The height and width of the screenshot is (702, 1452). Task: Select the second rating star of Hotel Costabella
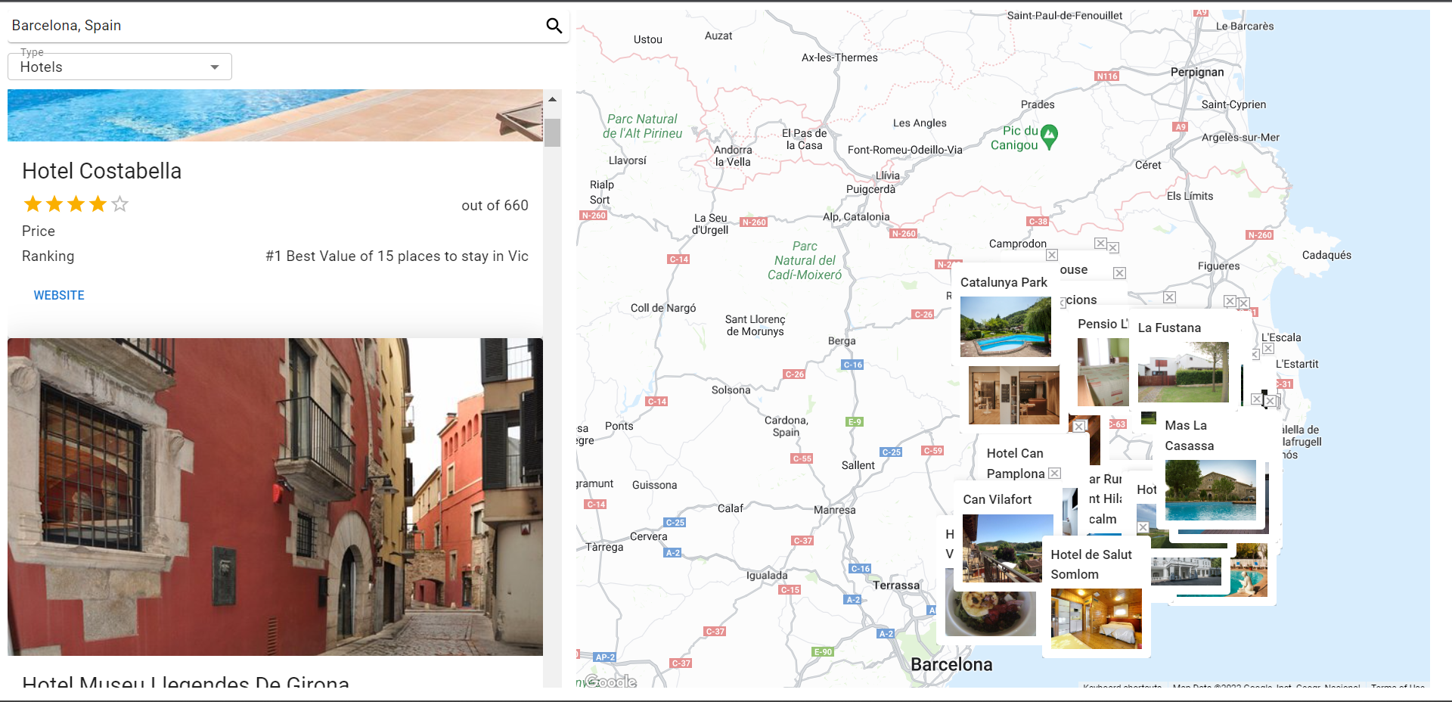54,204
